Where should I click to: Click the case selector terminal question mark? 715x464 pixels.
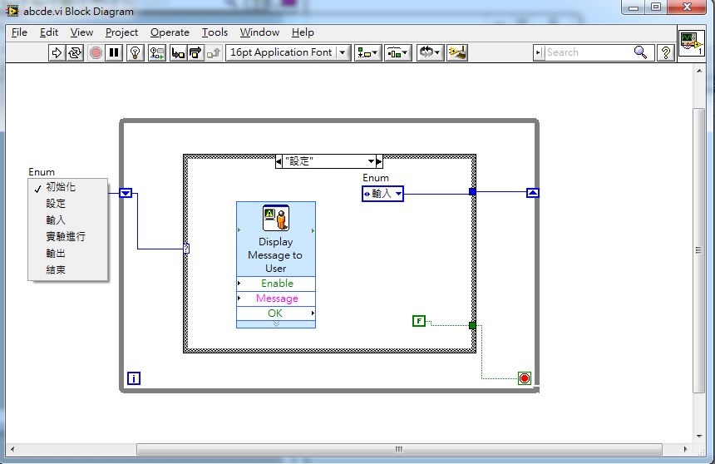186,249
